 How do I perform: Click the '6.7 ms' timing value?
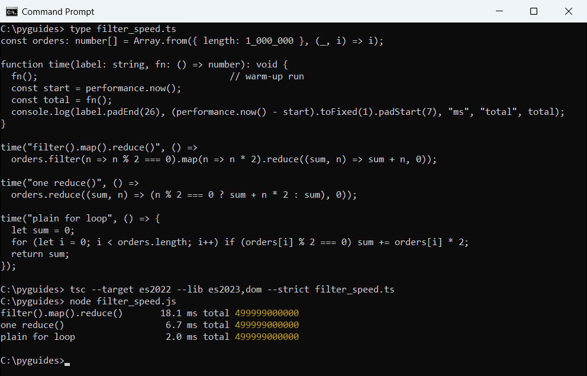click(x=181, y=324)
